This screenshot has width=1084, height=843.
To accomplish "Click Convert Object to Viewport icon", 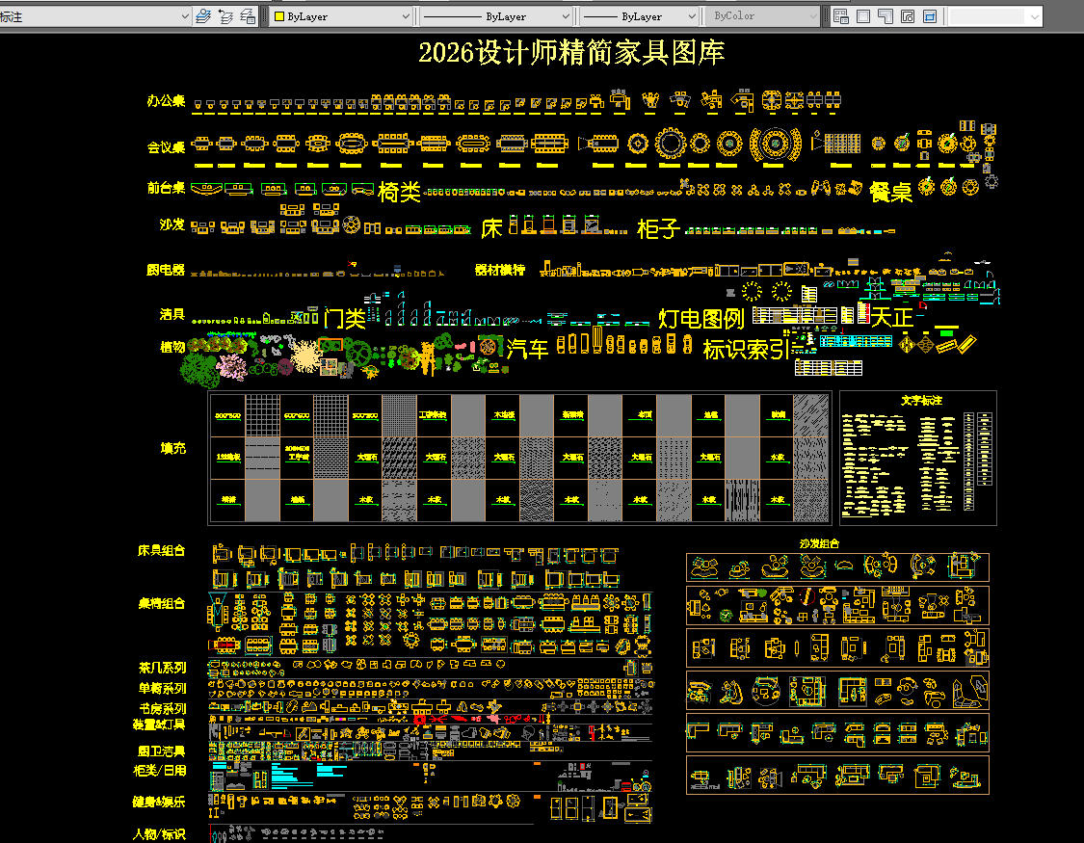I will click(x=907, y=16).
